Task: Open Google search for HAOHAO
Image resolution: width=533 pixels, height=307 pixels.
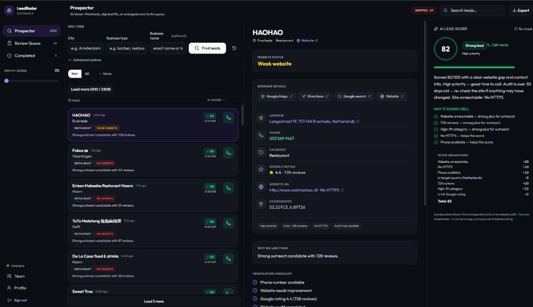Action: tap(354, 96)
